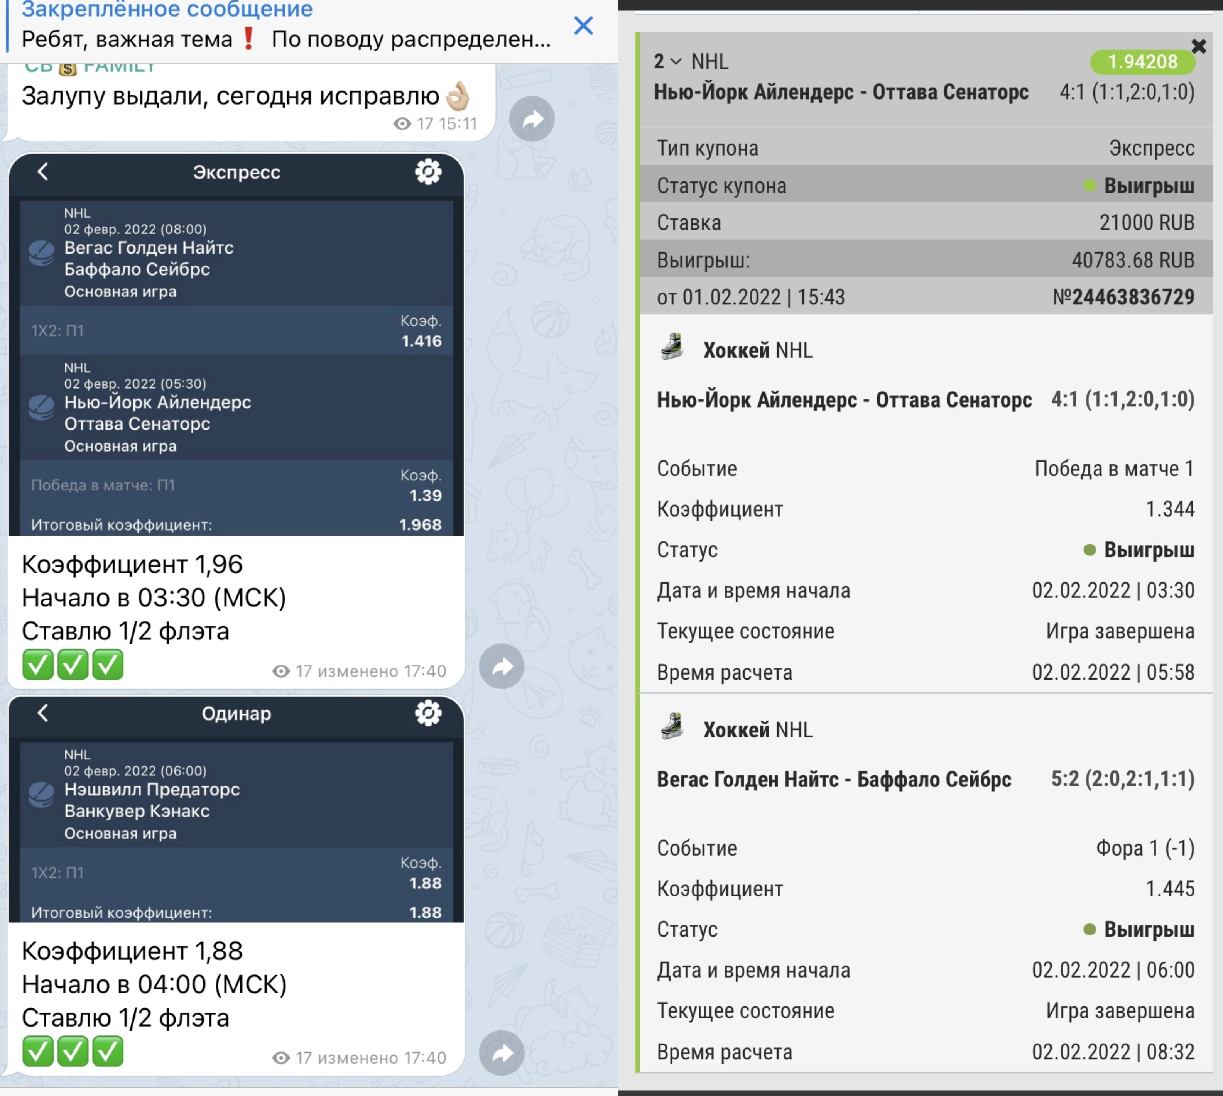Click the winnings value 40783.68 RUB
This screenshot has height=1096, width=1223.
(x=1133, y=260)
